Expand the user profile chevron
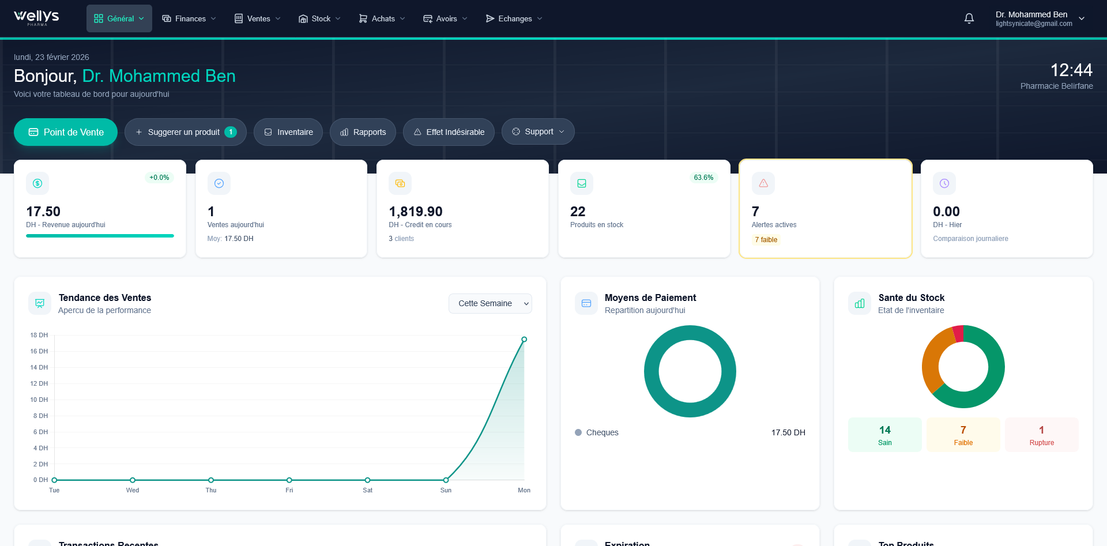1107x546 pixels. pyautogui.click(x=1083, y=18)
